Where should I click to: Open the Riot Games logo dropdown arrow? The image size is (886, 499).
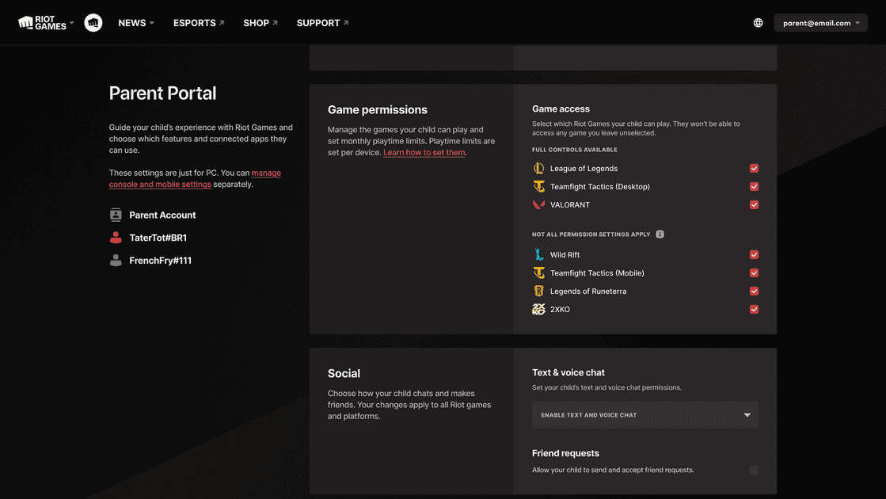point(72,23)
